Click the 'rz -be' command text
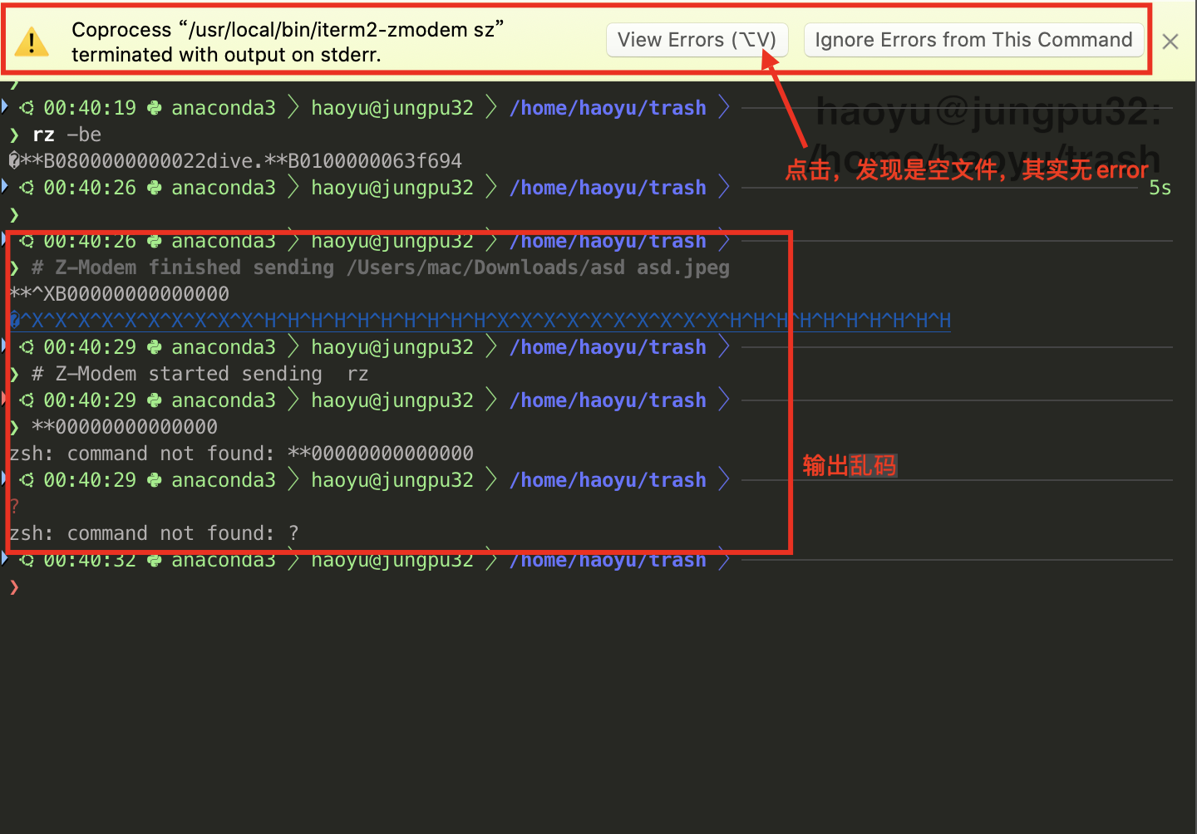The image size is (1197, 834). pyautogui.click(x=66, y=135)
